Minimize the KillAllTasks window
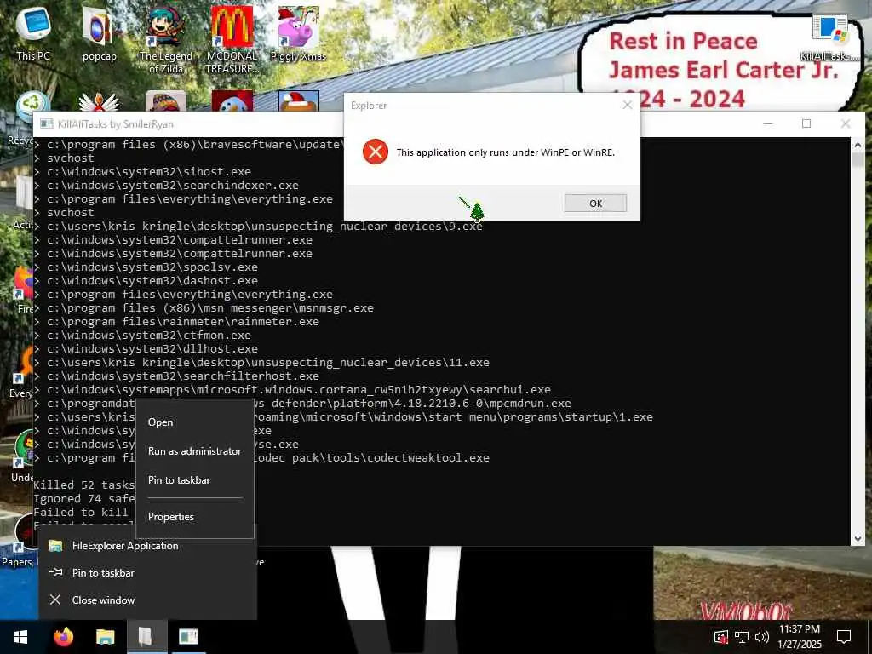This screenshot has width=872, height=654. click(x=768, y=123)
